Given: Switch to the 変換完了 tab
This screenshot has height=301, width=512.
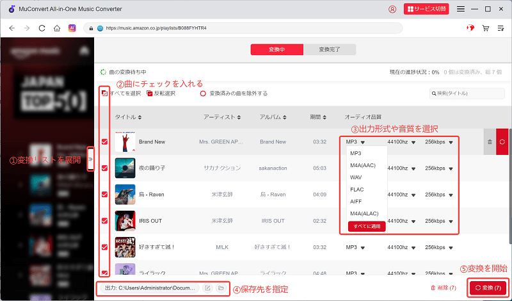Looking at the screenshot, I should pyautogui.click(x=330, y=50).
